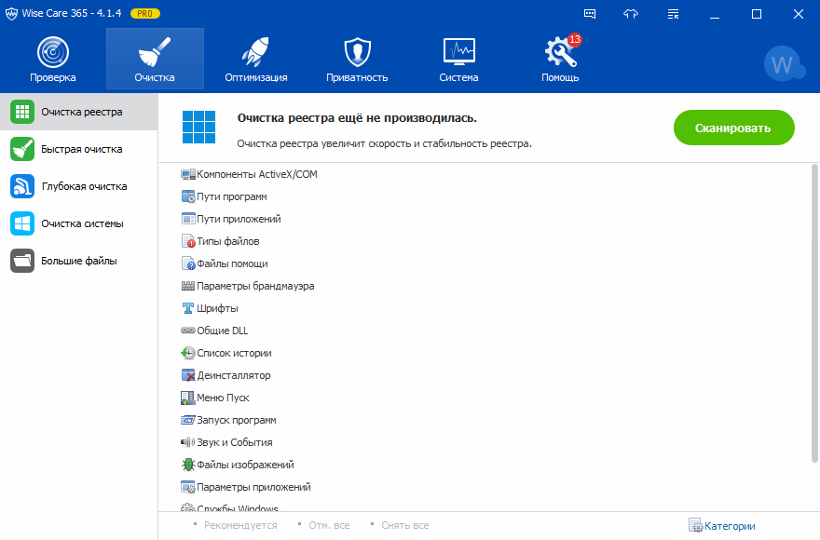Image resolution: width=820 pixels, height=540 pixels.
Task: Click the Категории icon at bottom
Action: [x=695, y=526]
